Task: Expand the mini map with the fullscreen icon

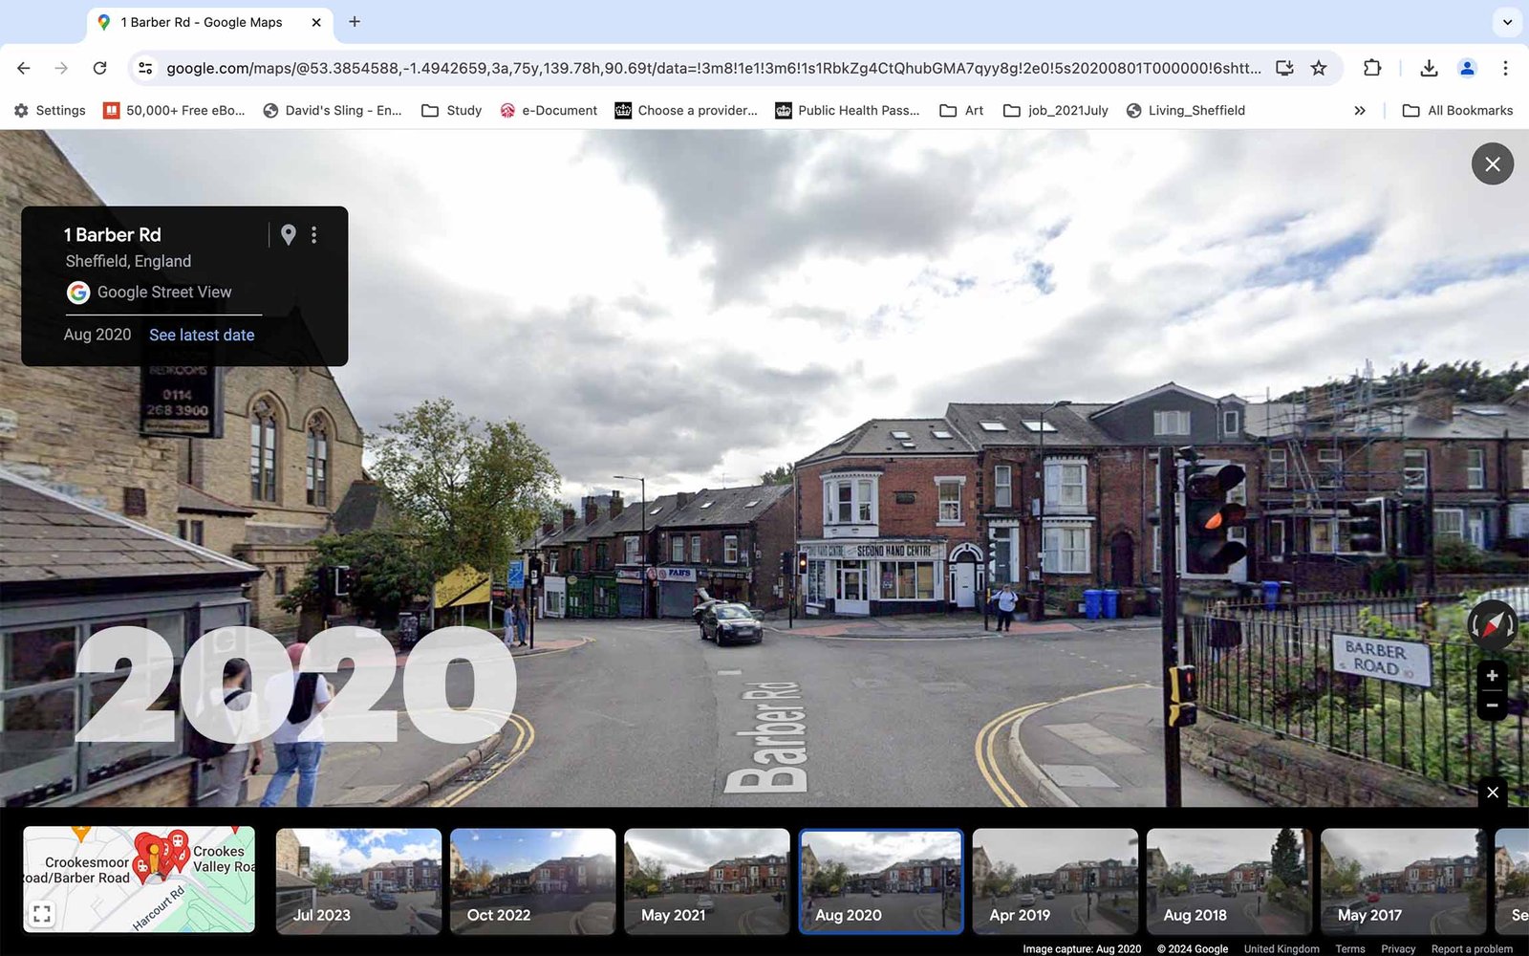Action: pos(42,914)
